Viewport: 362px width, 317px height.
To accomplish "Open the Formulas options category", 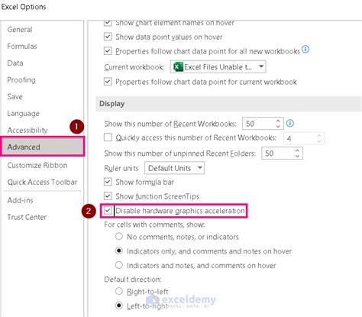I will (x=22, y=47).
